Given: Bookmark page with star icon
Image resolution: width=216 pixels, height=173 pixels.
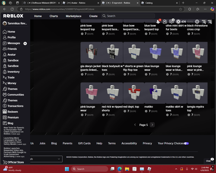Looking at the screenshot, I should pos(181,9).
